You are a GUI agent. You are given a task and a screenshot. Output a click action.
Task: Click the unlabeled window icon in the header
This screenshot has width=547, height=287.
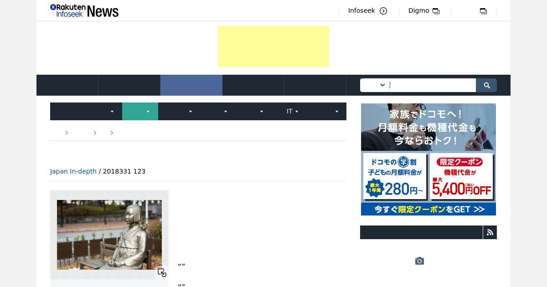point(483,11)
